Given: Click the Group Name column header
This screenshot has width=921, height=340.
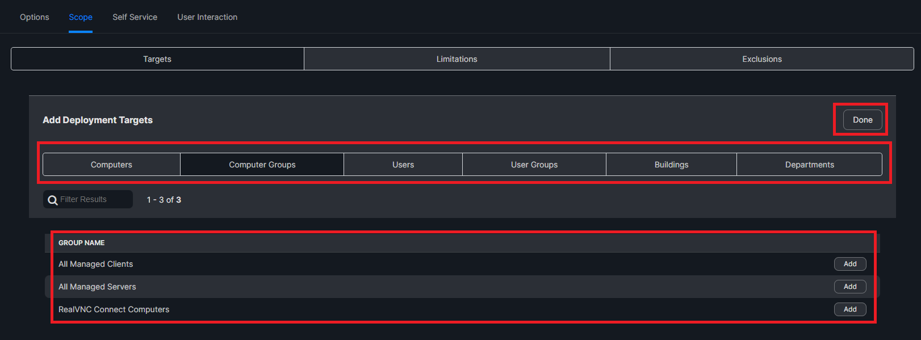Looking at the screenshot, I should pos(82,243).
